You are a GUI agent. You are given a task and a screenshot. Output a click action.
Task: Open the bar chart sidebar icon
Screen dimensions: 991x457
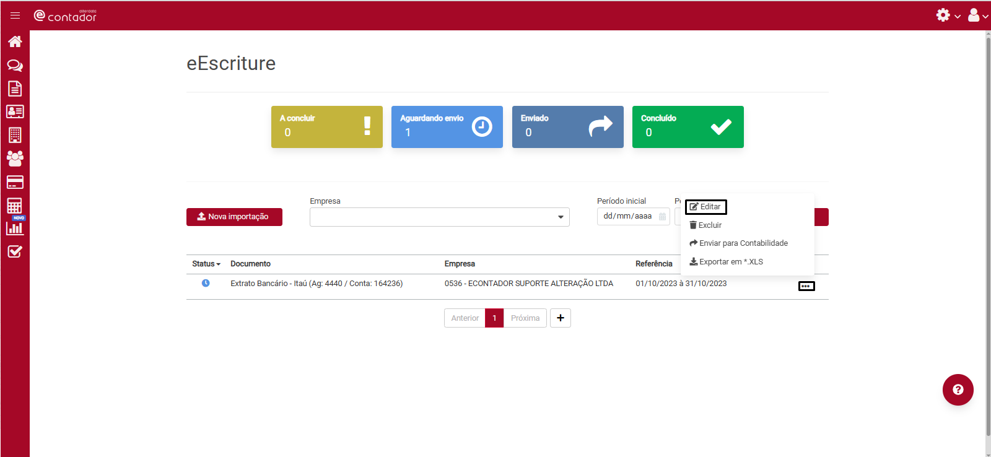point(15,228)
